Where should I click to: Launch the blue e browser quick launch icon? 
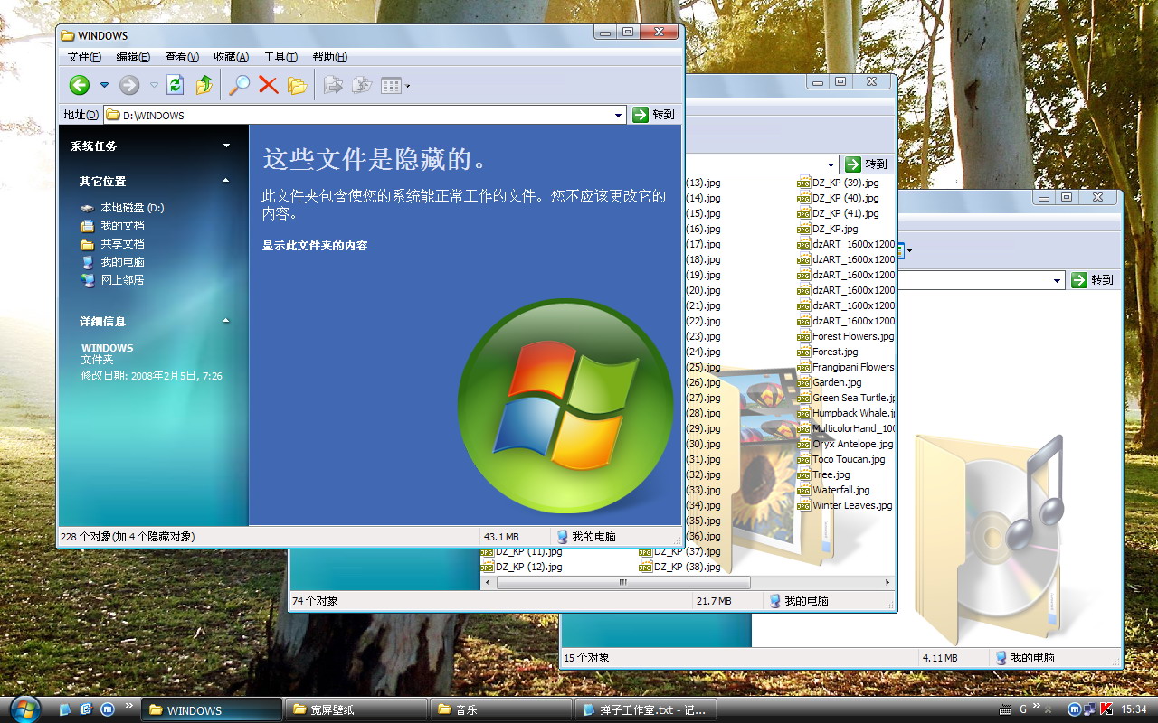[x=86, y=709]
